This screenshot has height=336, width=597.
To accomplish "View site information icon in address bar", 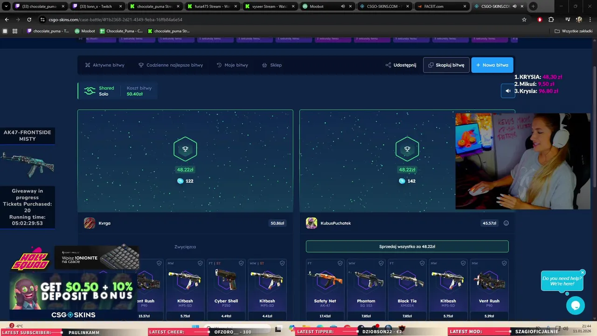I will point(42,20).
